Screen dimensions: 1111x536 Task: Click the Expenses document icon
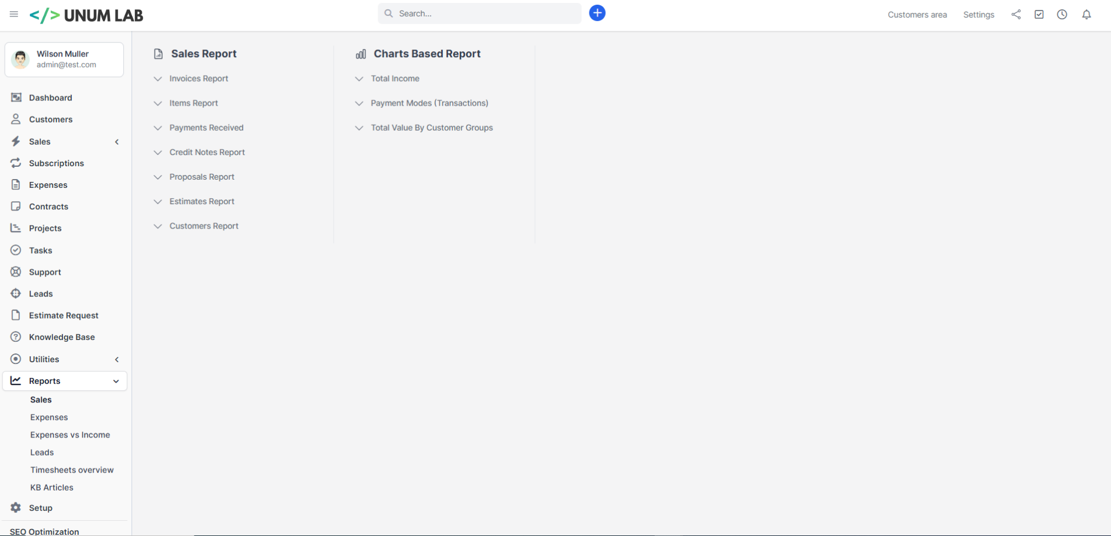[16, 184]
